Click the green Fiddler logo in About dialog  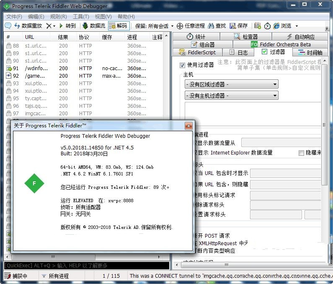click(34, 183)
